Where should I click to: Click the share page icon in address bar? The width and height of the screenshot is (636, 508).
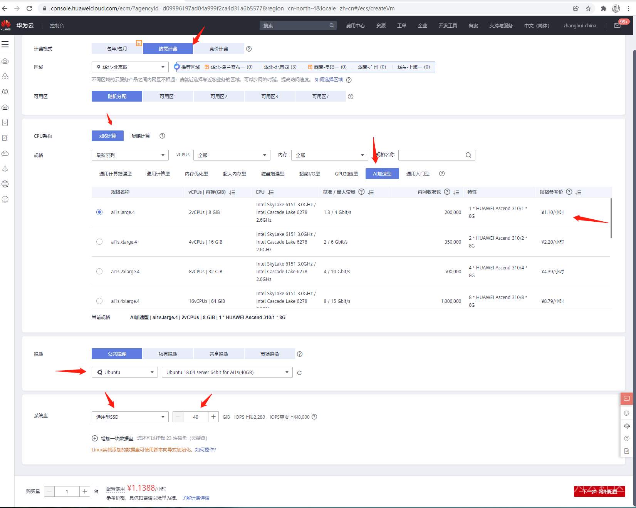click(x=576, y=8)
